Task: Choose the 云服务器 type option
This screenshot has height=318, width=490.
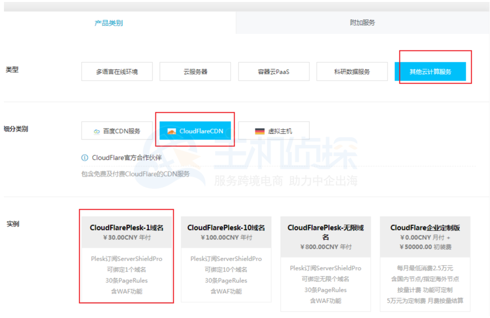Action: click(195, 72)
